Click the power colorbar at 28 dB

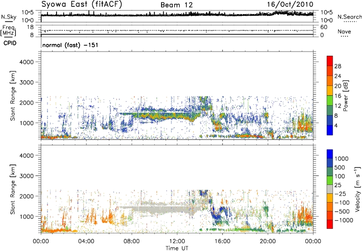[330, 66]
